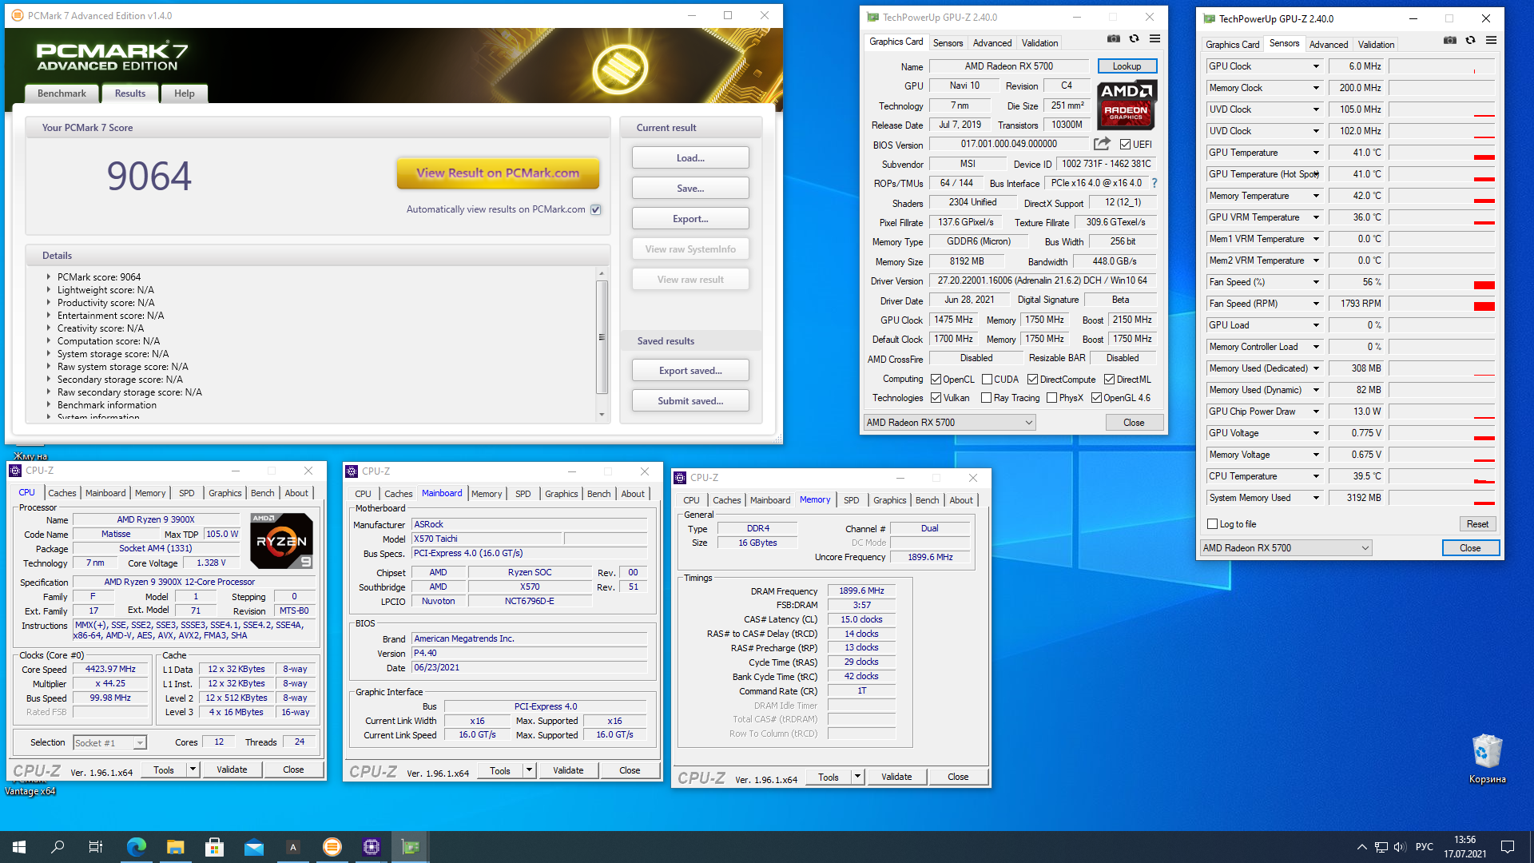Open File Explorer from the taskbar
Screen dimensions: 1534x863
tap(176, 847)
